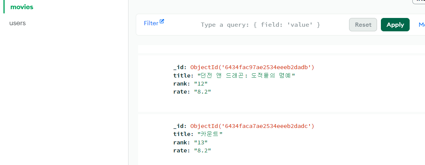Viewport: 425px width, 165px height.
Task: Select the rate value of rank 13 document
Action: click(x=203, y=150)
